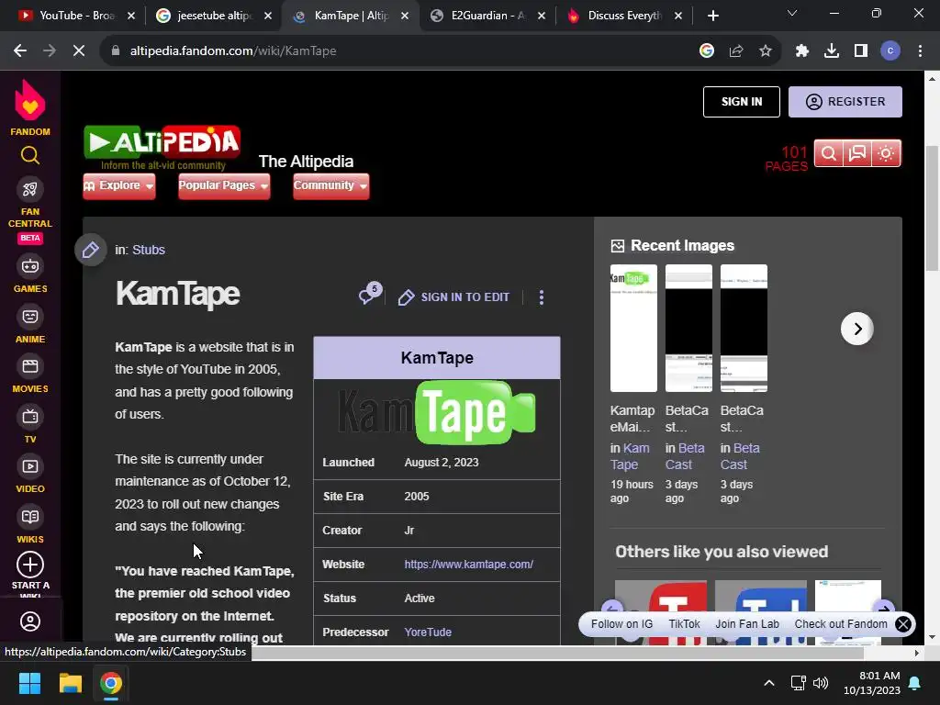940x705 pixels.
Task: Expand the Community dropdown
Action: pos(330,185)
